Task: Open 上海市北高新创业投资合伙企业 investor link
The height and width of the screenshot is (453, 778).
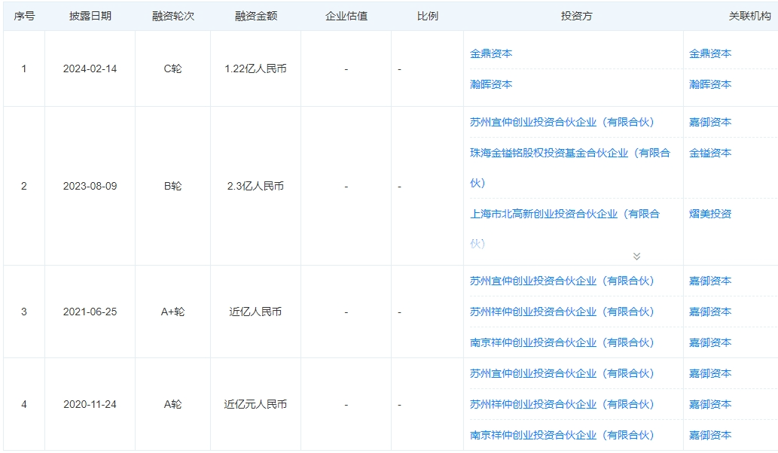Action: [564, 214]
